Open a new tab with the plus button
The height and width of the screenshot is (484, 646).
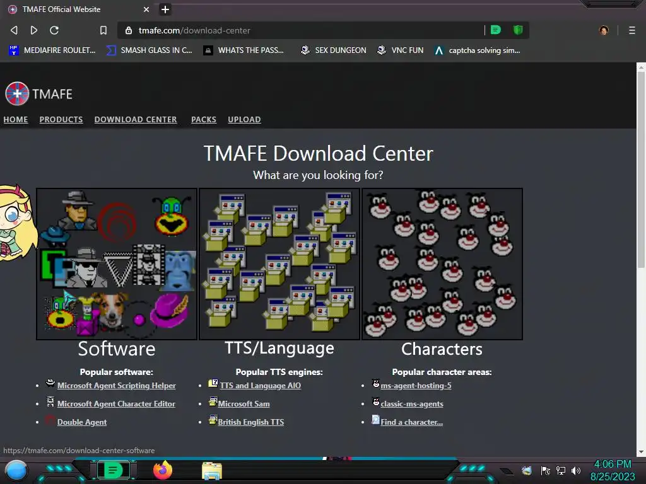(x=165, y=9)
